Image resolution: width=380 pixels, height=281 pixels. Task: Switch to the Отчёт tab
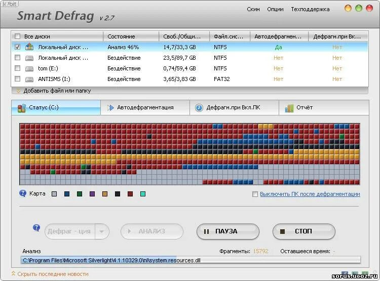(324, 107)
